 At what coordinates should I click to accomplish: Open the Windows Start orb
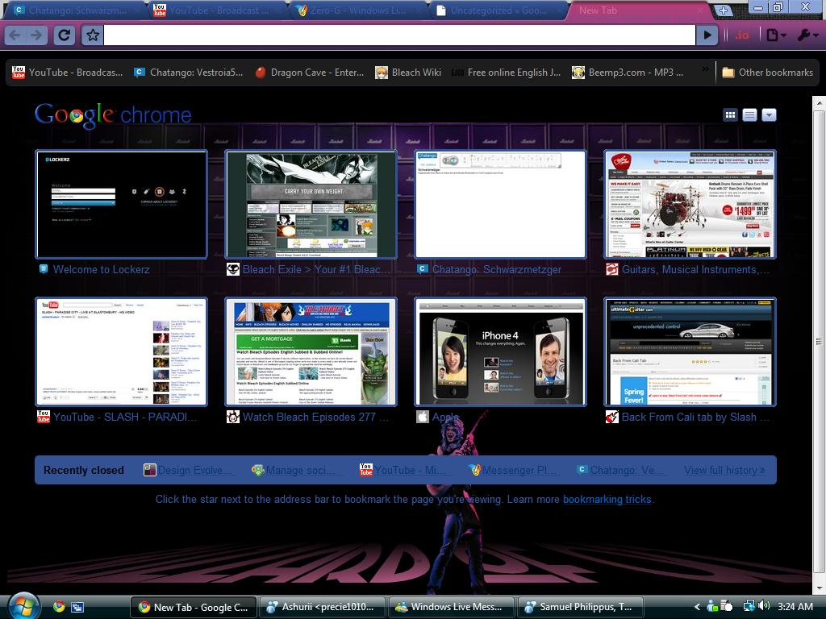tap(22, 605)
